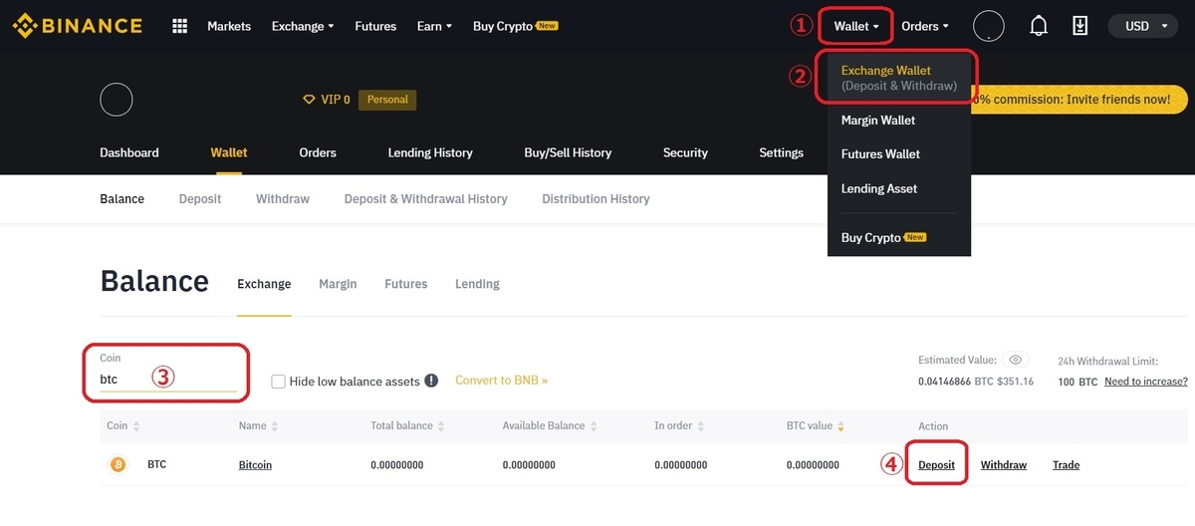
Task: Open the Security tab
Action: tap(685, 152)
